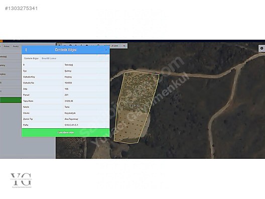
Task: Open map settings gear icon
Action: (262, 48)
